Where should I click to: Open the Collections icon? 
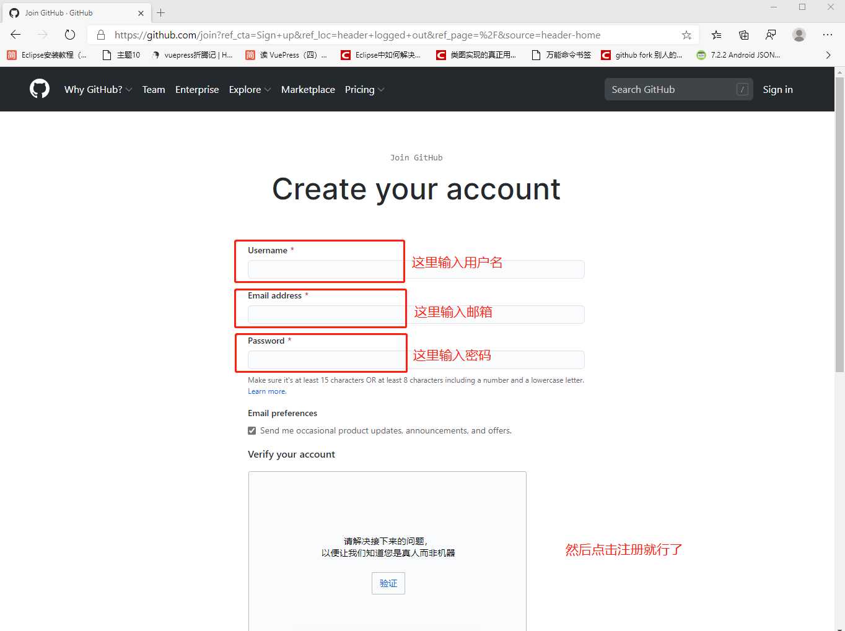tap(743, 35)
